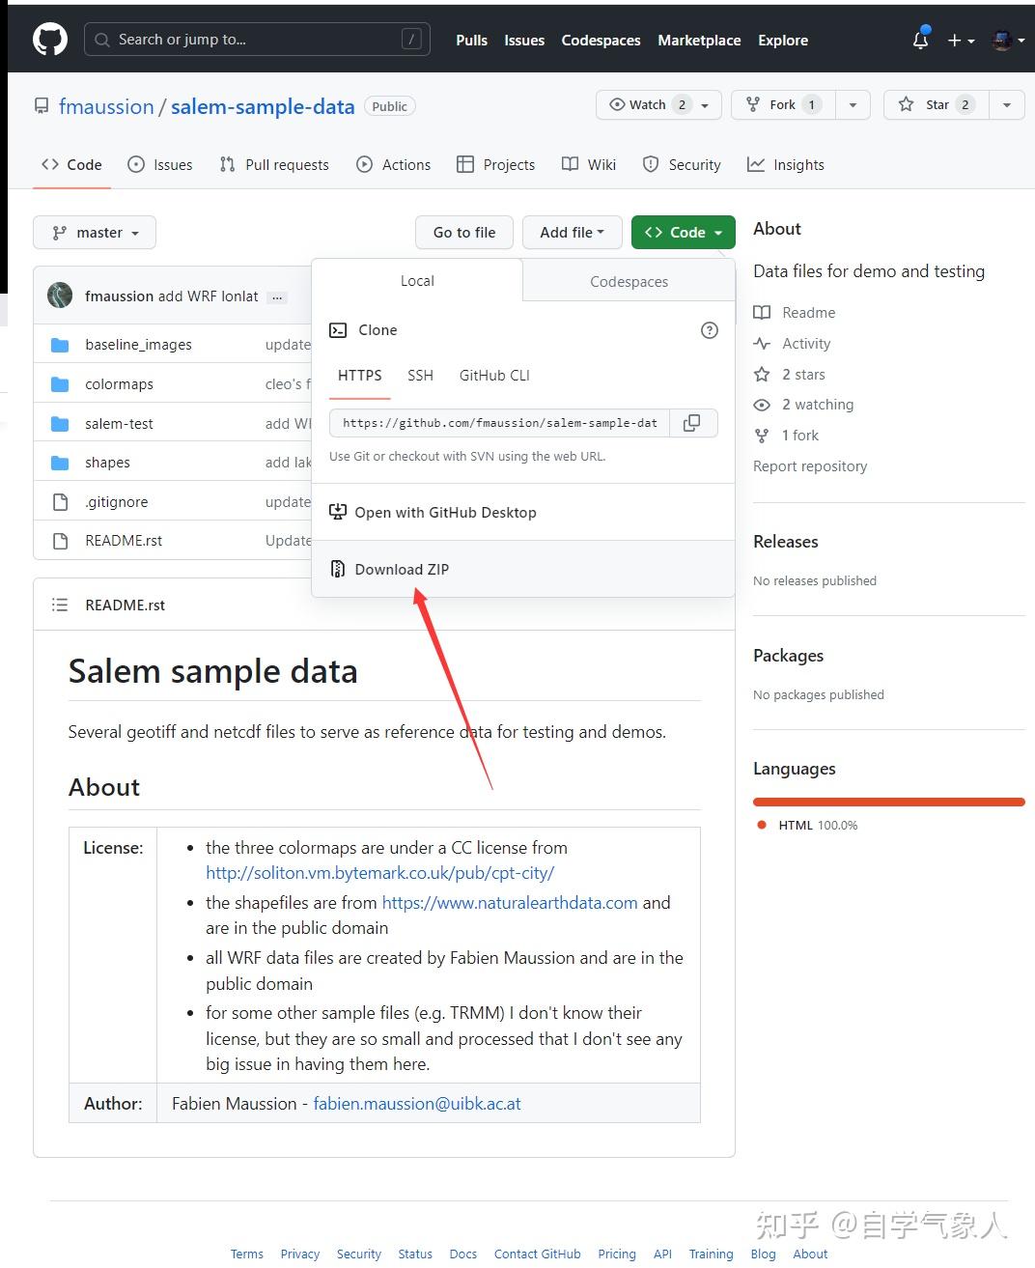The width and height of the screenshot is (1035, 1268).
Task: Expand the commit message ellipsis
Action: (x=277, y=296)
